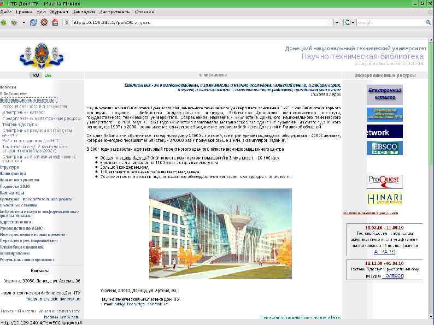Open the Закладки menu
Image resolution: width=434 pixels, height=325 pixels.
click(83, 12)
